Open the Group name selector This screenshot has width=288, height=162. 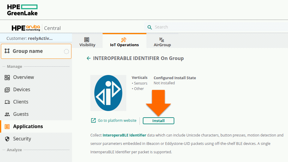[36, 51]
